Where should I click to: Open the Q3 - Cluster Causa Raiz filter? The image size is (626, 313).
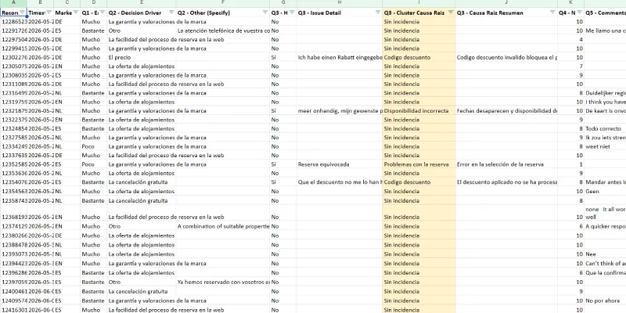(x=451, y=13)
